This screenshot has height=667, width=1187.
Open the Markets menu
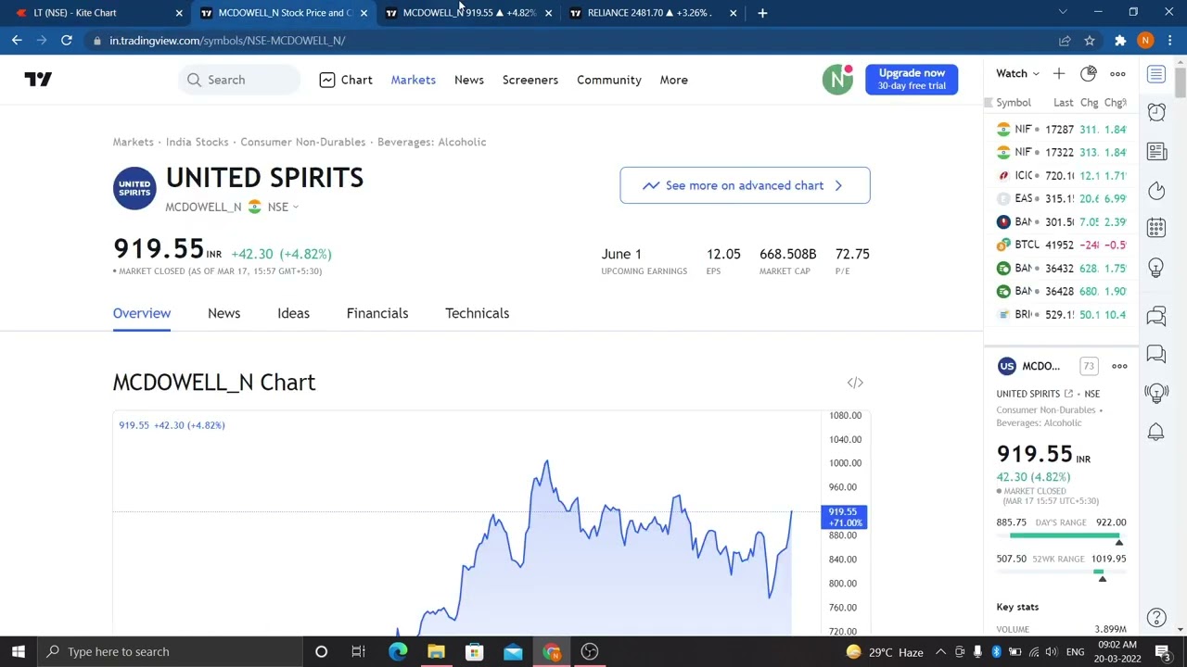coord(413,80)
